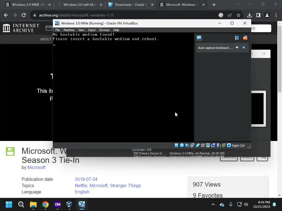Open File Explorer from taskbar
Screen dimensions: 282x211
click(33, 204)
